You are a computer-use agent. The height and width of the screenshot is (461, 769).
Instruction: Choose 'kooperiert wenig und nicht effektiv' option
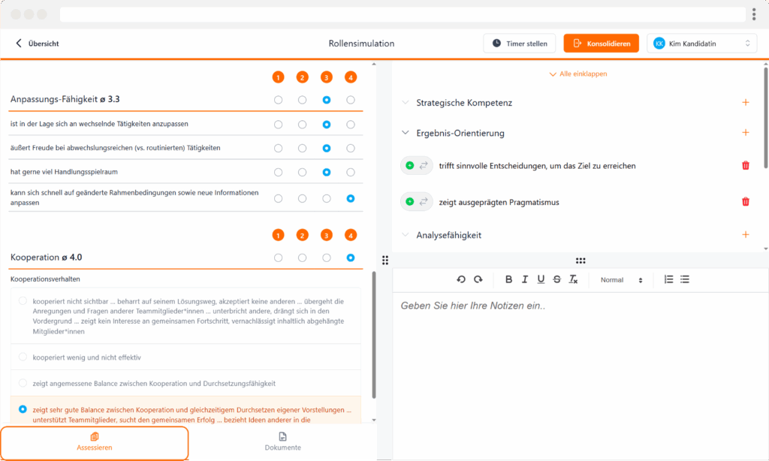(23, 357)
